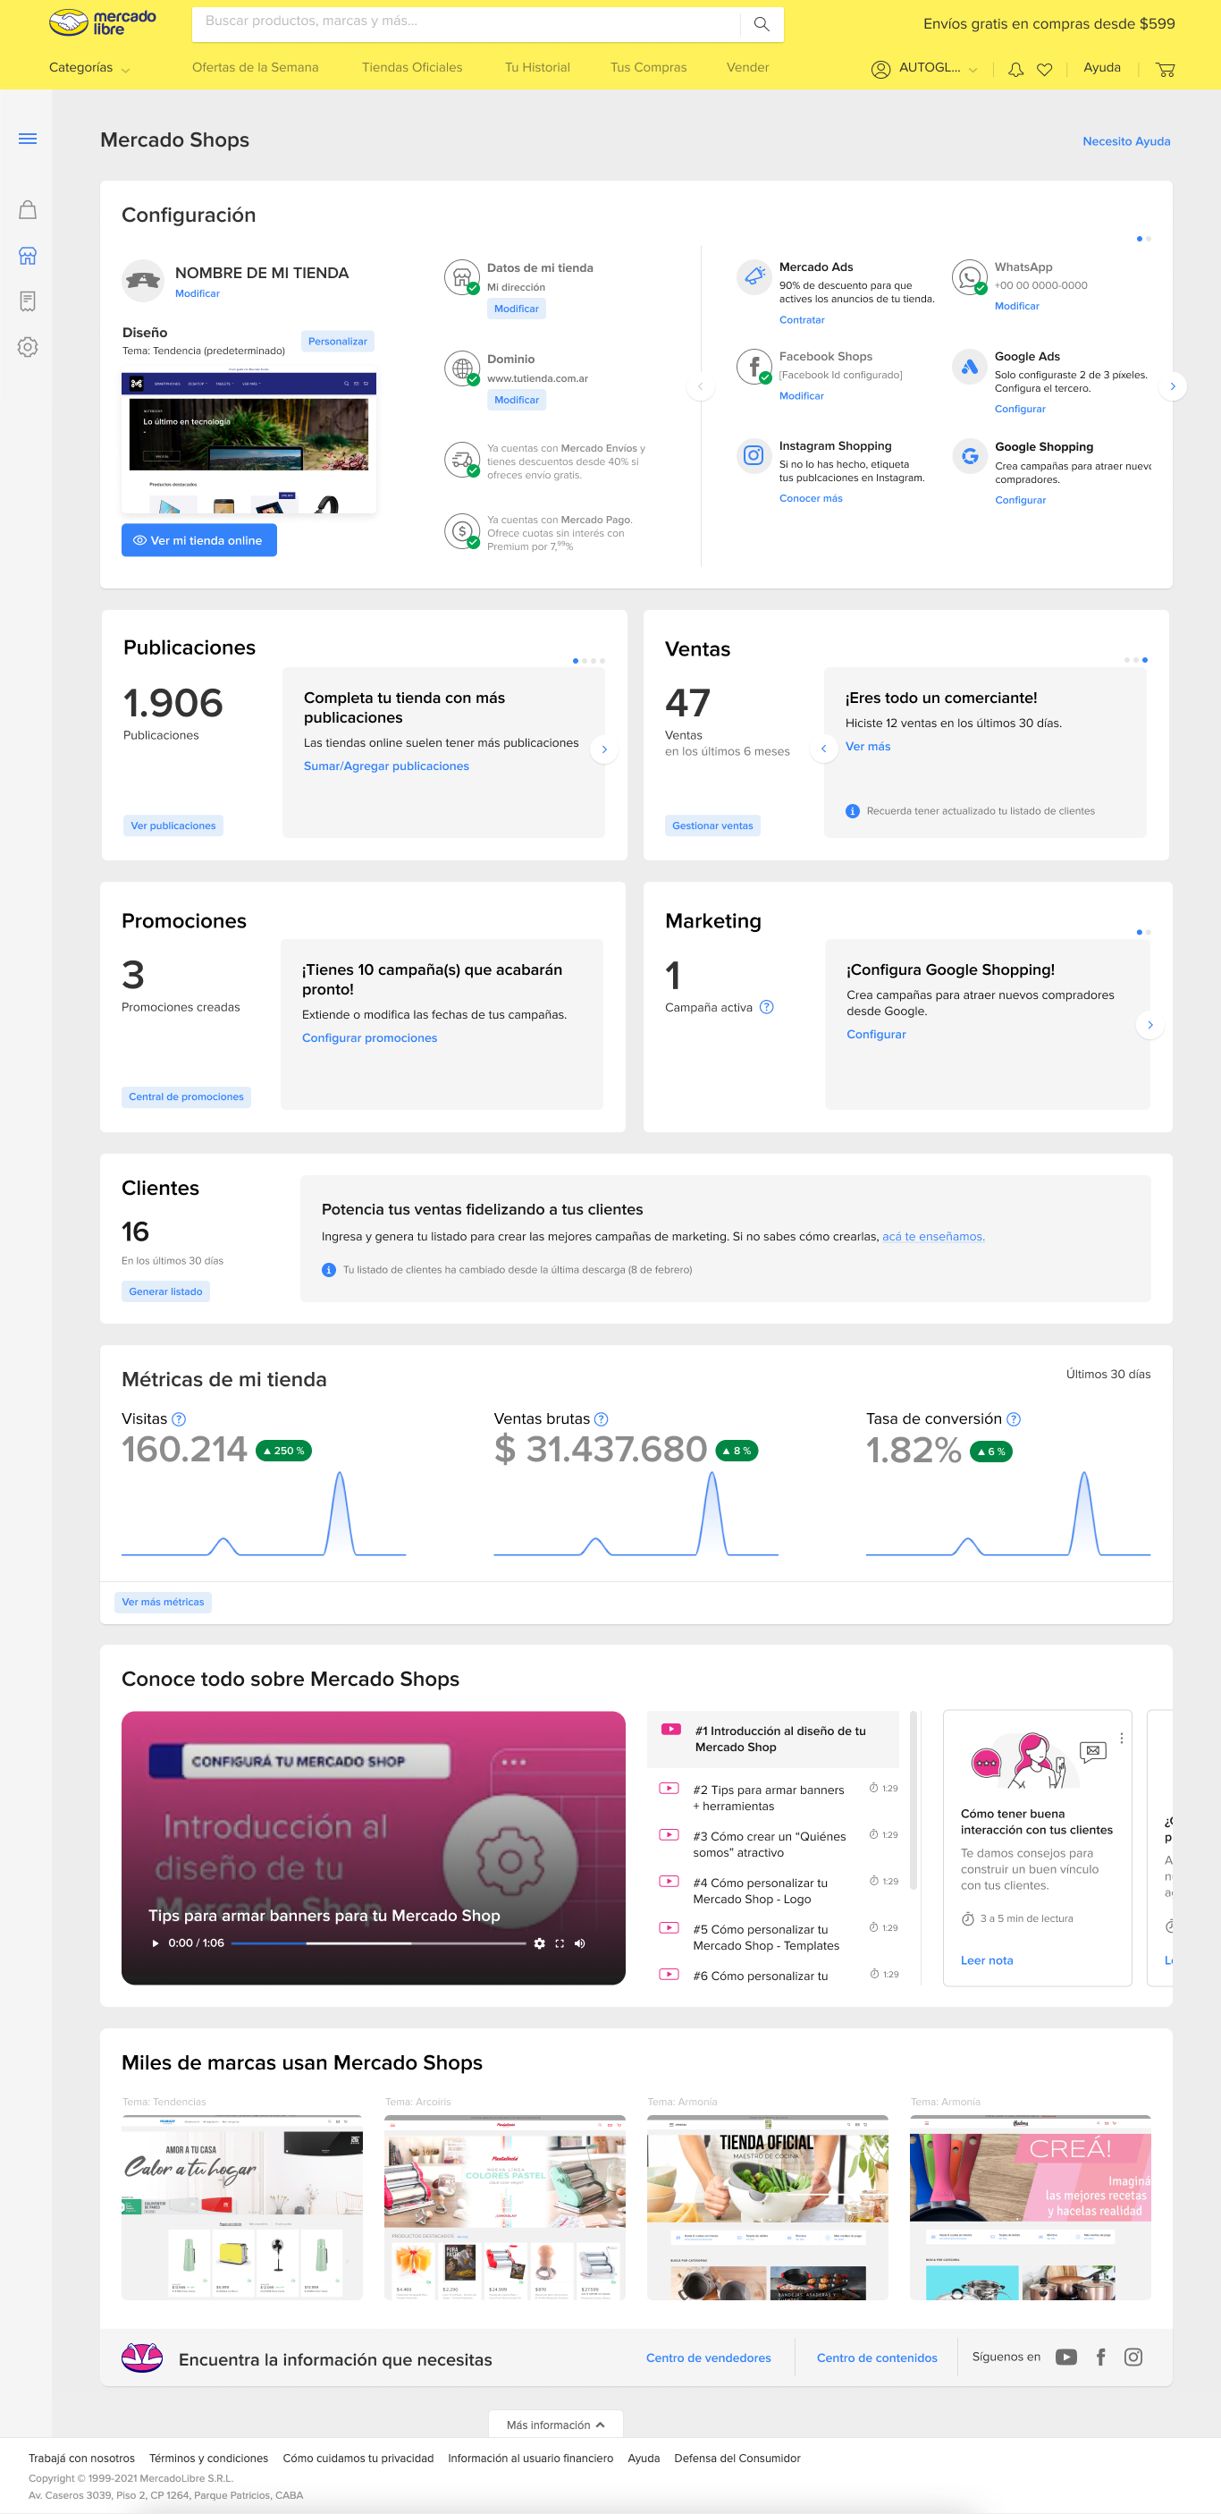This screenshot has width=1221, height=2514.
Task: Click Gestionar ventas button
Action: [x=713, y=825]
